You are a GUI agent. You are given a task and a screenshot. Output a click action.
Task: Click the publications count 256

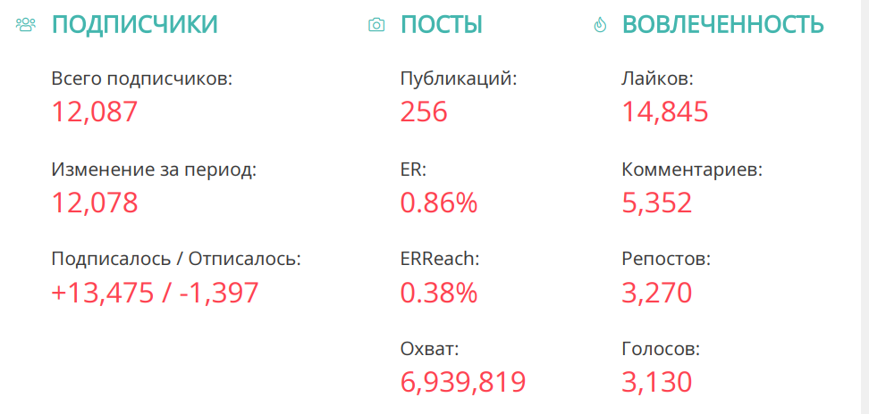click(424, 112)
